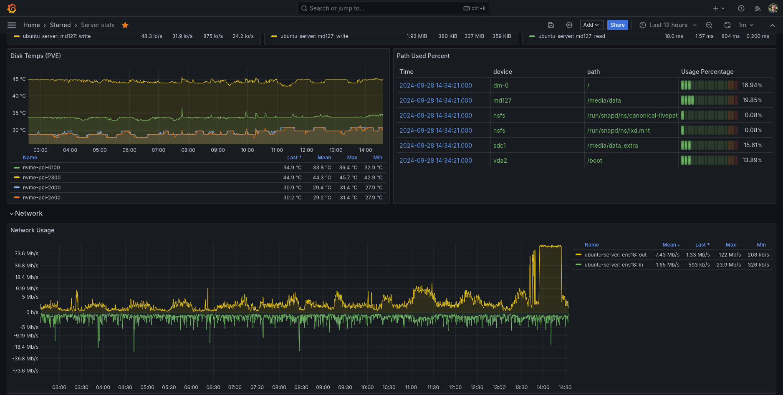
Task: Navigate to Starred breadcrumb item
Action: coord(61,25)
